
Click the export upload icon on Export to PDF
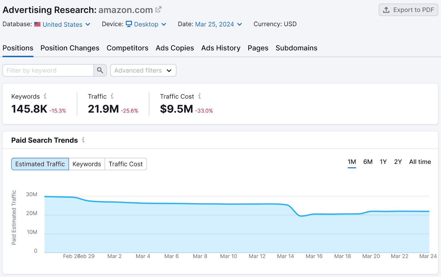click(387, 10)
